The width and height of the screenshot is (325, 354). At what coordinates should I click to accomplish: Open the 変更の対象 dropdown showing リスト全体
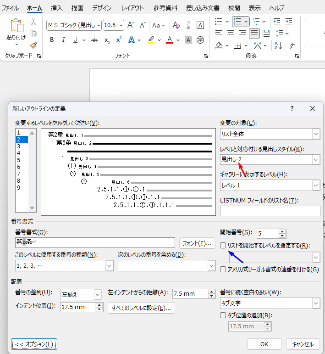click(x=270, y=134)
